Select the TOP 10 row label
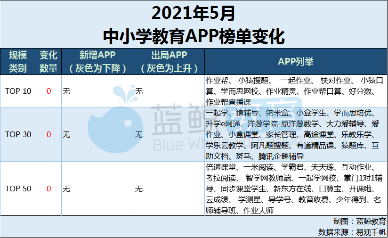 click(x=18, y=91)
